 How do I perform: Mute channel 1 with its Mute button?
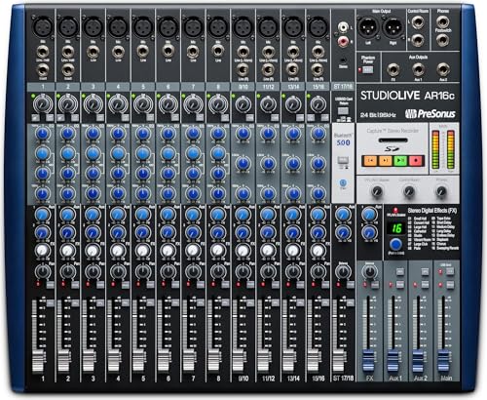click(51, 285)
